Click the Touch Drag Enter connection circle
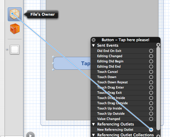The image size is (170, 137). [151, 87]
